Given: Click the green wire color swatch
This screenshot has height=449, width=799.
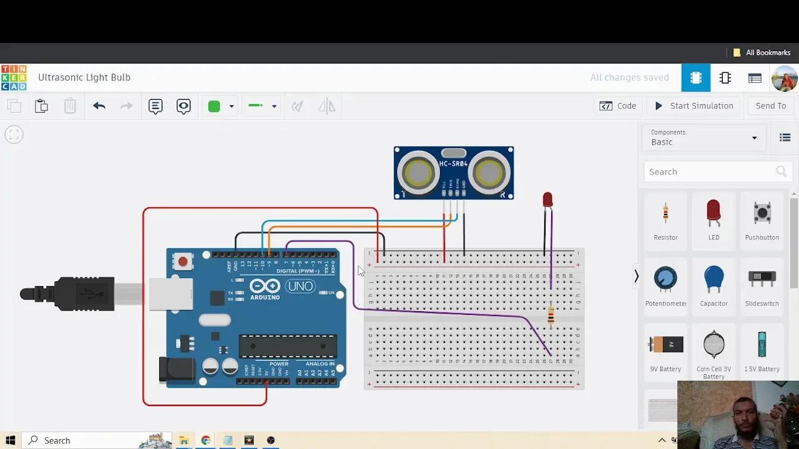Looking at the screenshot, I should click(215, 106).
